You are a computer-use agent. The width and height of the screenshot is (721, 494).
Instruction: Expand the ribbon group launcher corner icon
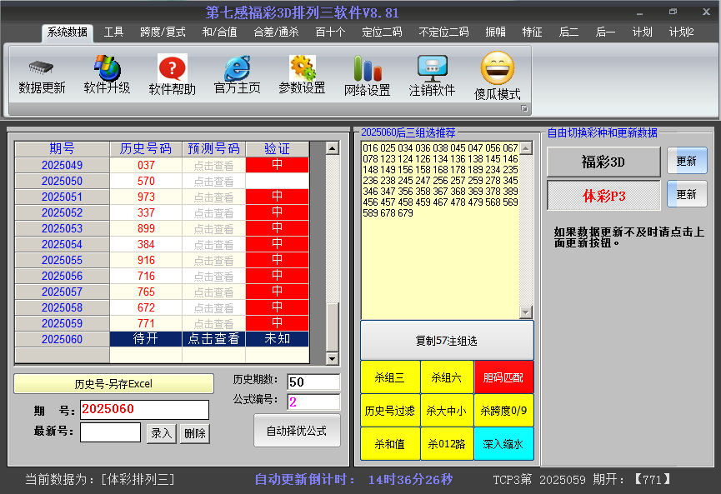coord(523,108)
